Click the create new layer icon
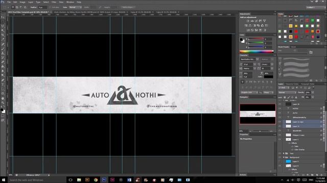327x183 pixels. point(317,175)
